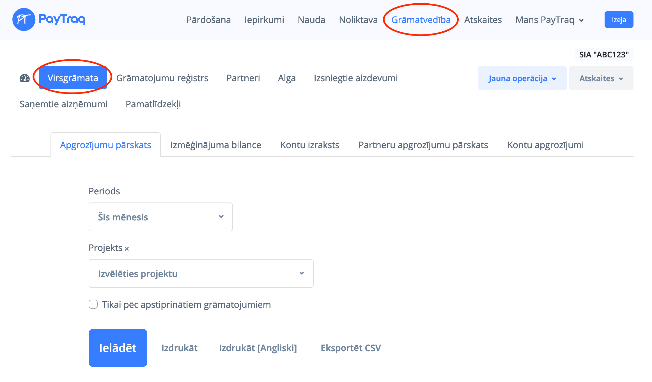Screen dimensions: 652x382
Task: Open the 'Jauna operācija' dropdown menu
Action: click(x=522, y=78)
